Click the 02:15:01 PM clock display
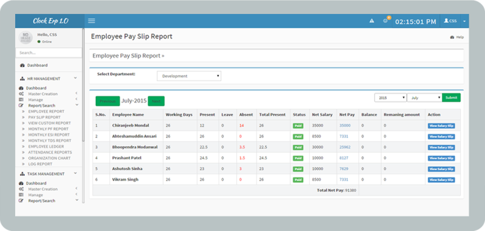Viewport: 485px width, 231px height. [x=415, y=22]
